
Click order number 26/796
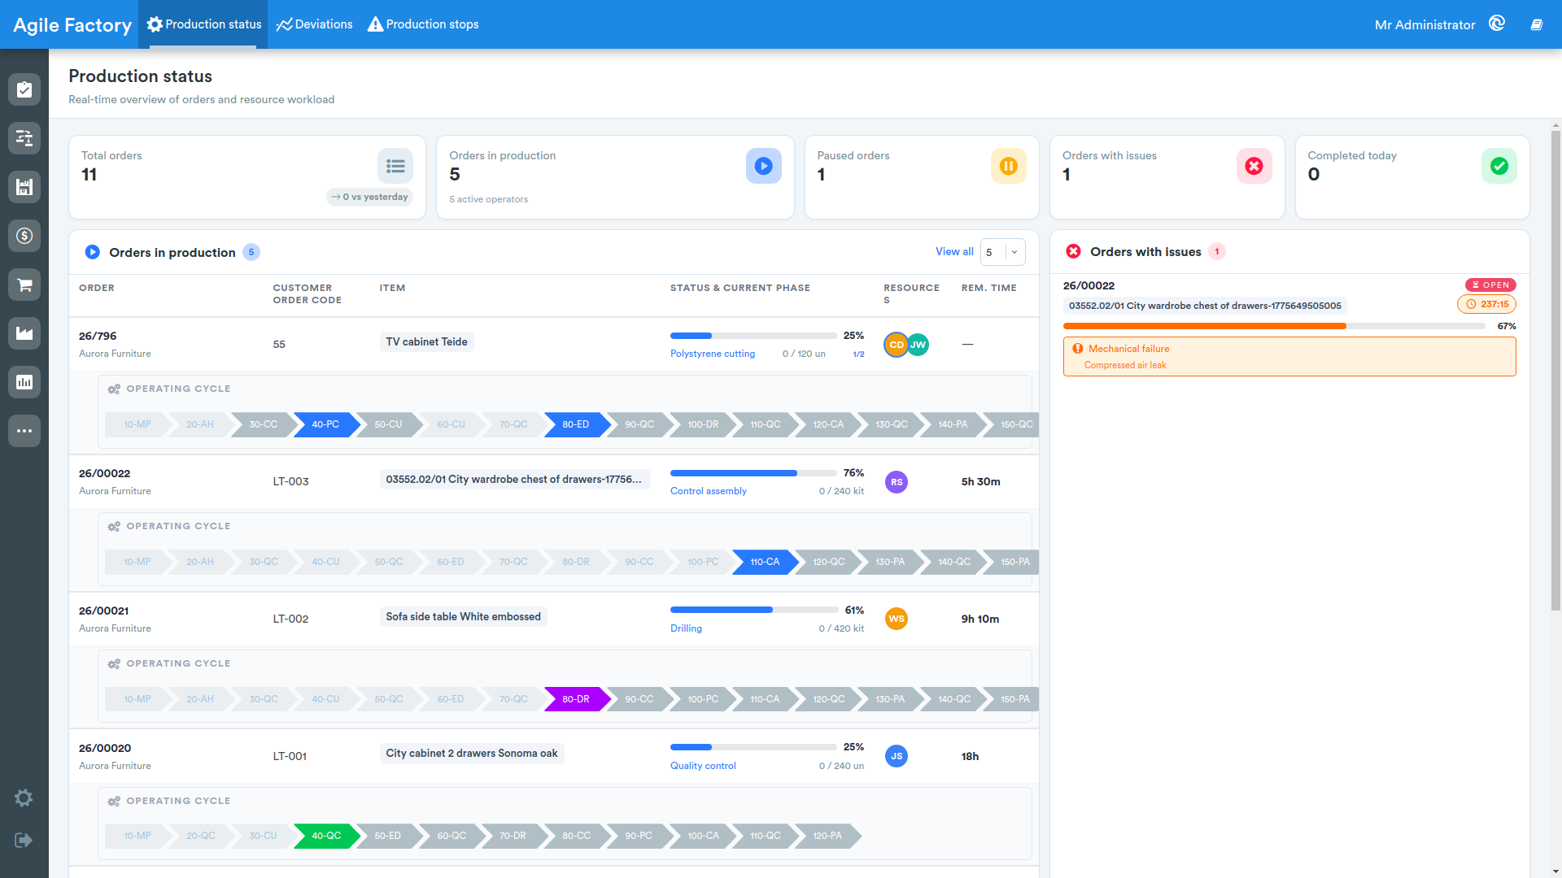(x=98, y=336)
